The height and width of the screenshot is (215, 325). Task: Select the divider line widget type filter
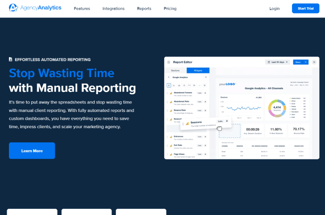pos(199,85)
